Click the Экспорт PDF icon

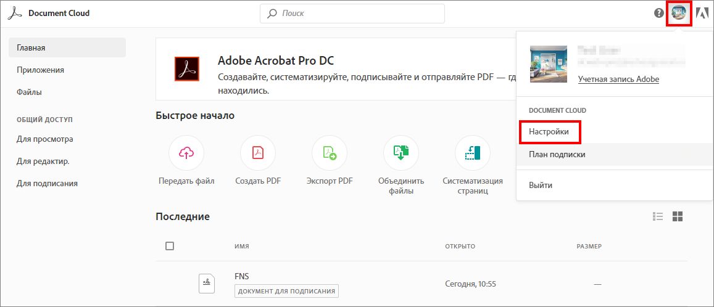(330, 153)
